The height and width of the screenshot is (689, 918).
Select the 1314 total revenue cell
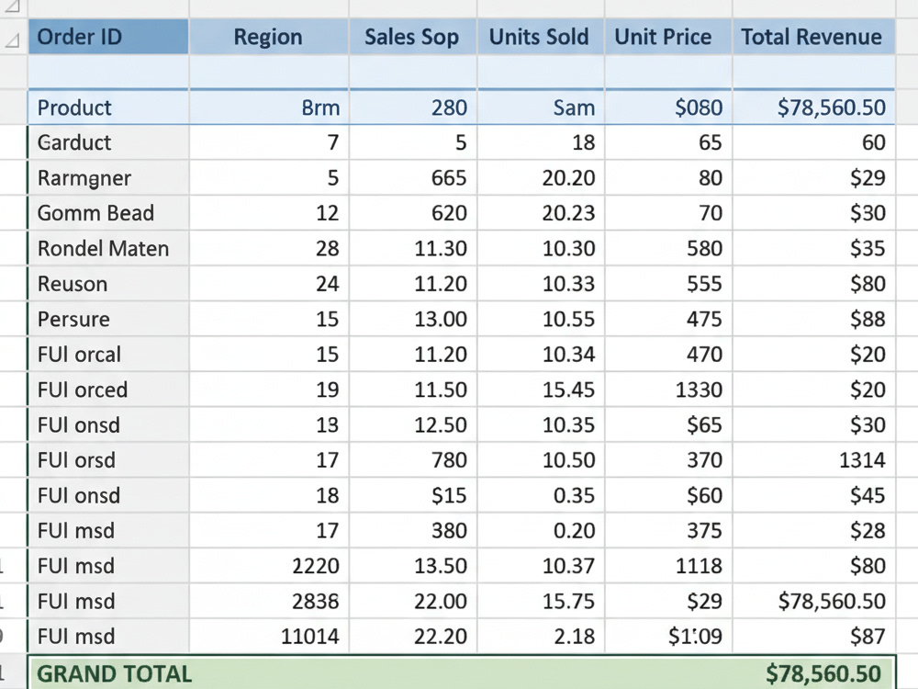813,460
